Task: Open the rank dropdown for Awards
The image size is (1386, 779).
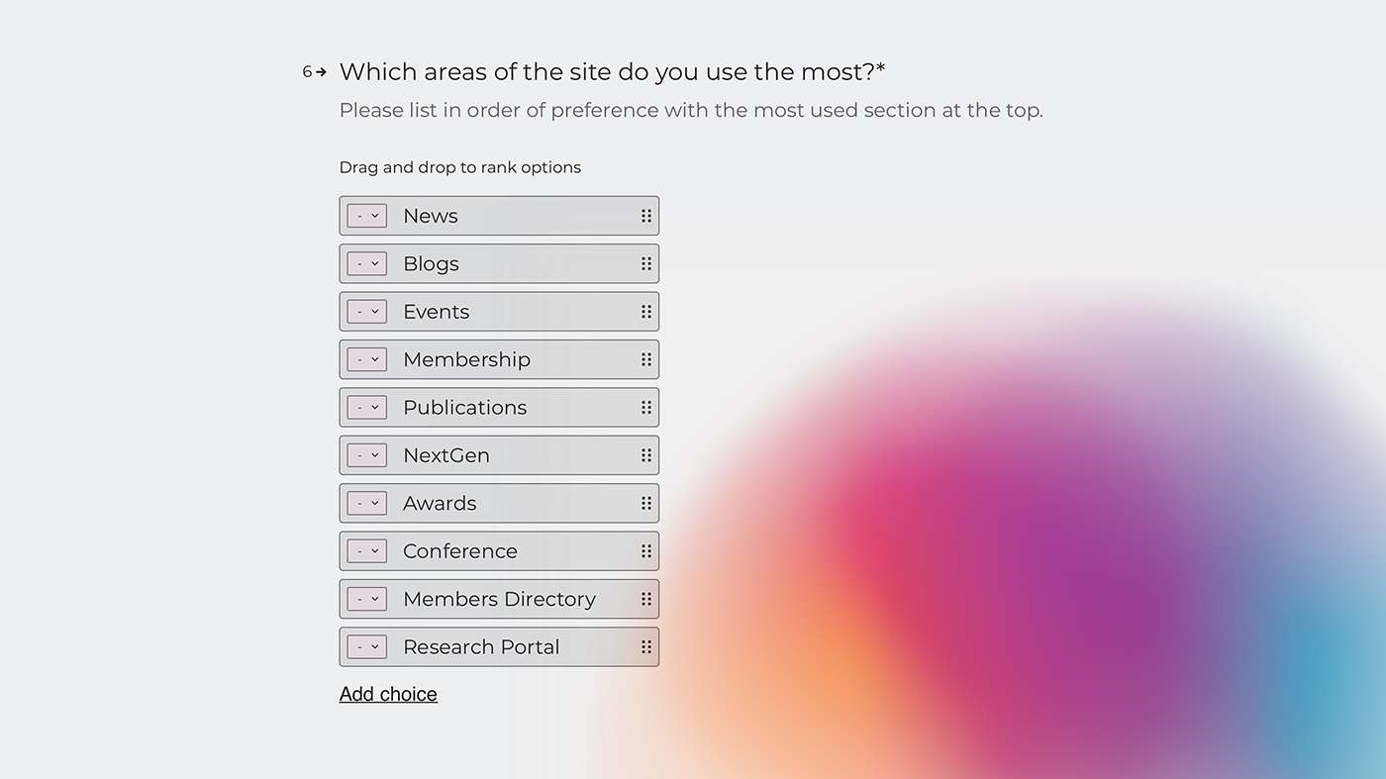Action: tap(366, 503)
